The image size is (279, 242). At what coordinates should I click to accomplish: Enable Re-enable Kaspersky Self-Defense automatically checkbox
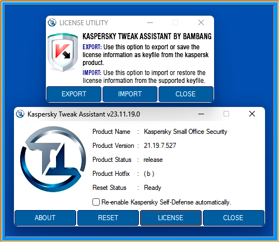(96, 202)
